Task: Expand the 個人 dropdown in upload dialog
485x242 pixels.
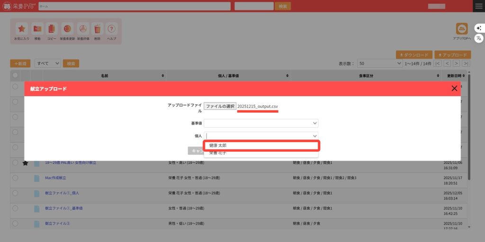Action: [261, 136]
